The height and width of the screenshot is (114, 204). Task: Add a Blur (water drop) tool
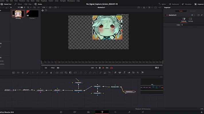[x=51, y=73]
